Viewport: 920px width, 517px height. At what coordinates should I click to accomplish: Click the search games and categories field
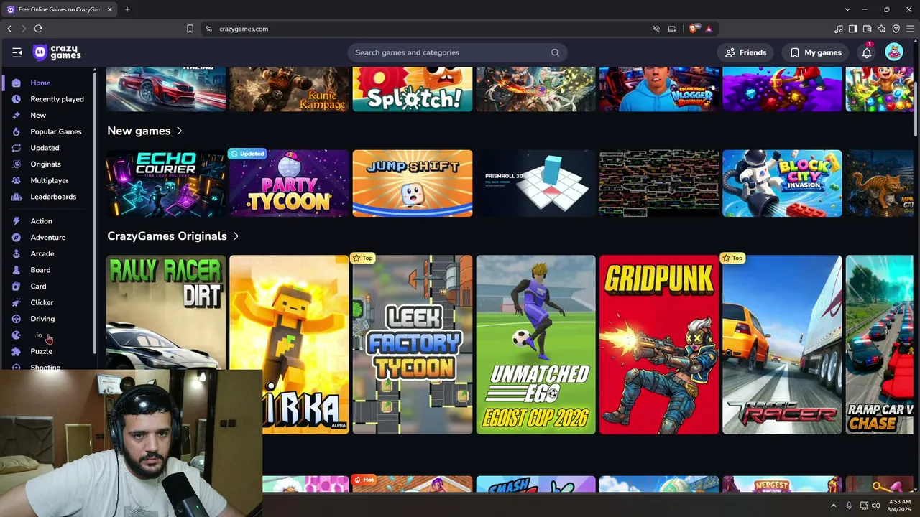(457, 52)
